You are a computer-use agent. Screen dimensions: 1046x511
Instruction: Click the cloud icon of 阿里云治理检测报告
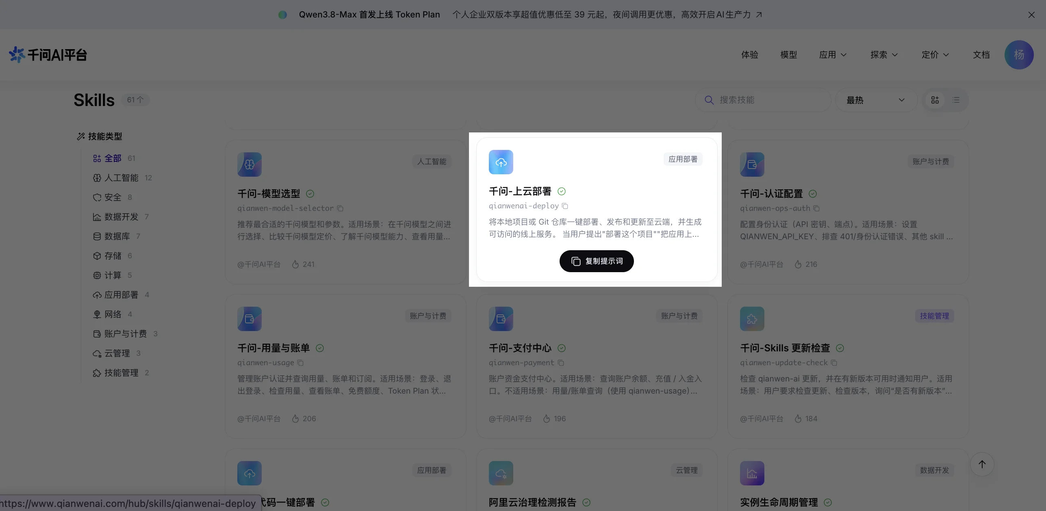(x=501, y=473)
